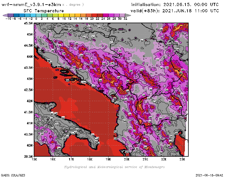
Task: Click the latitude label '41.5N'
Action: 28,112
